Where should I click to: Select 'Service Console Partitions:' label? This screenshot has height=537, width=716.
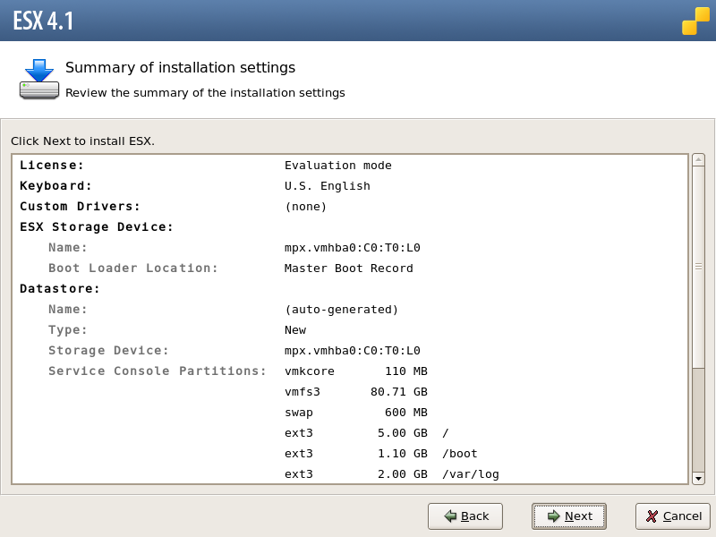click(158, 371)
